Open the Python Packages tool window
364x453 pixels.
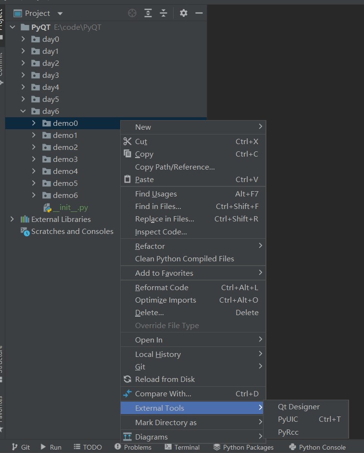click(x=243, y=447)
